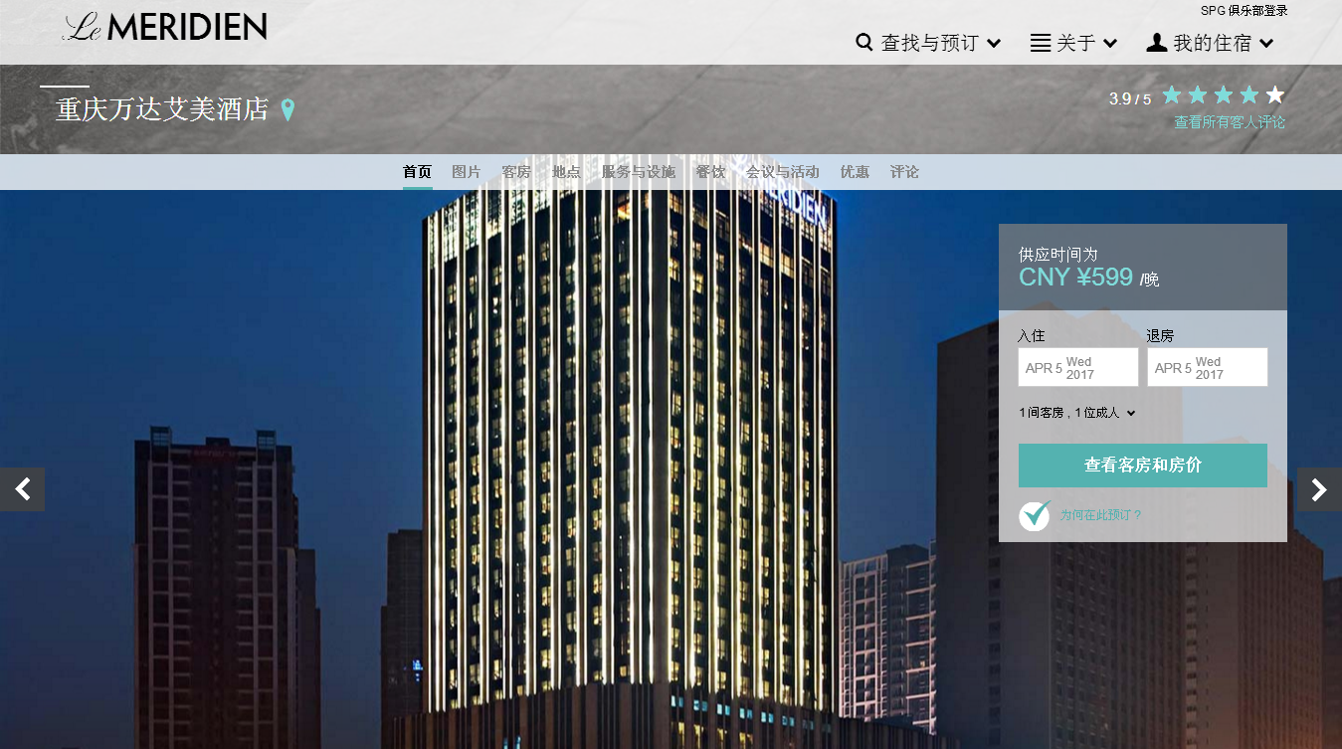Click the 为何在此预订? link
The width and height of the screenshot is (1342, 749).
coord(1101,515)
